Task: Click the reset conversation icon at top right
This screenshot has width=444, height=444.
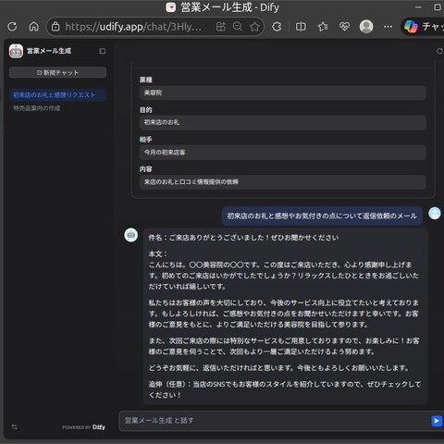Action: [x=439, y=51]
